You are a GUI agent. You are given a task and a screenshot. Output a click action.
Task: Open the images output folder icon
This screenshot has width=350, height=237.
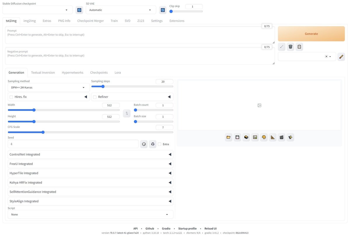pyautogui.click(x=229, y=137)
